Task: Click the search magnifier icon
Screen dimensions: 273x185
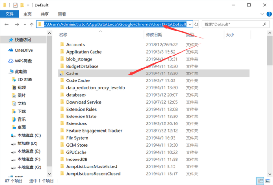Action: point(265,24)
